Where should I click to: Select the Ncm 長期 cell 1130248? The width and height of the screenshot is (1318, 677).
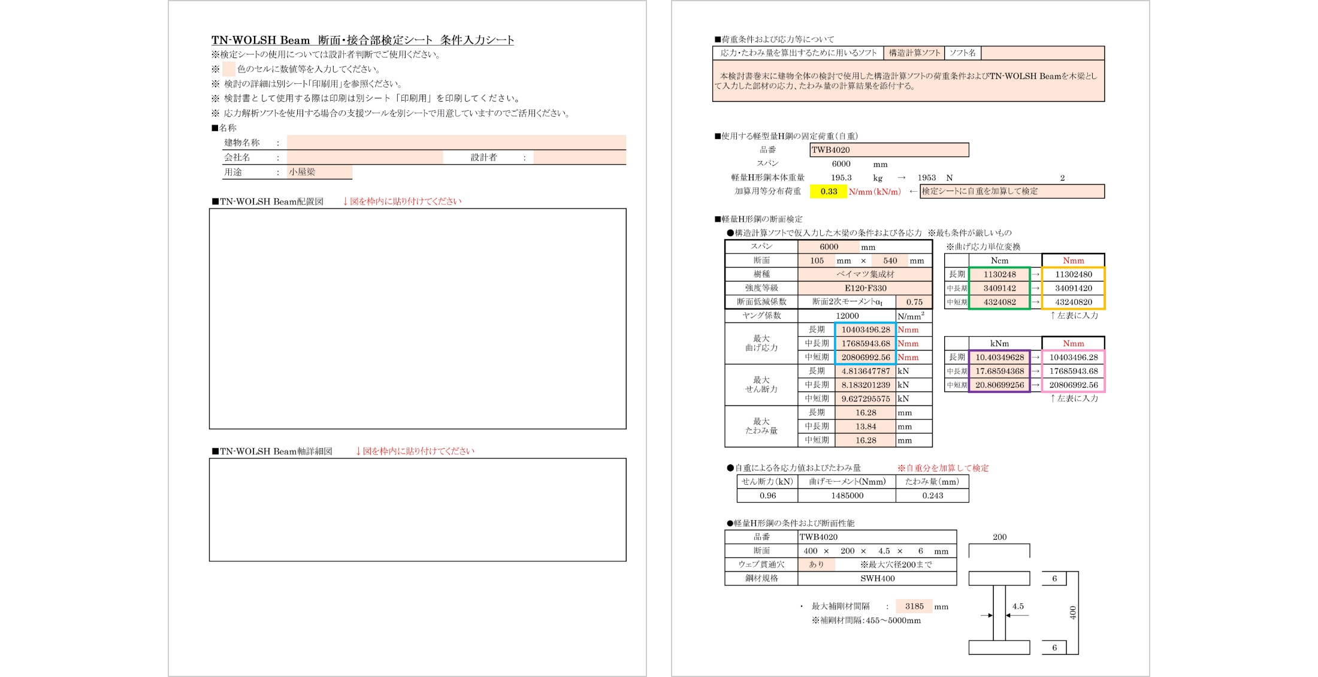[x=999, y=274]
